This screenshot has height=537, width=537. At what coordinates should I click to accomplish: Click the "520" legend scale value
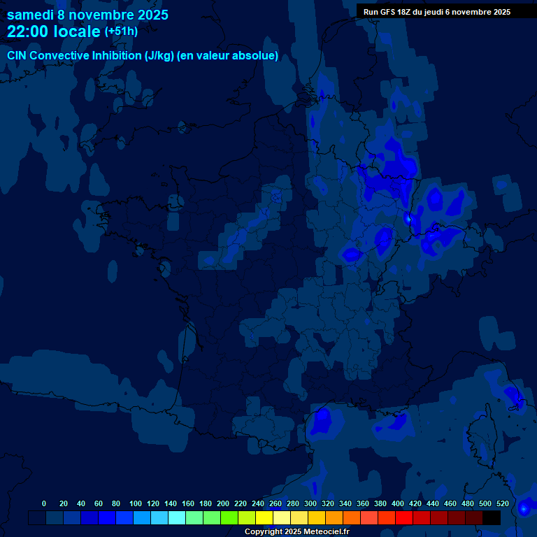pos(503,503)
